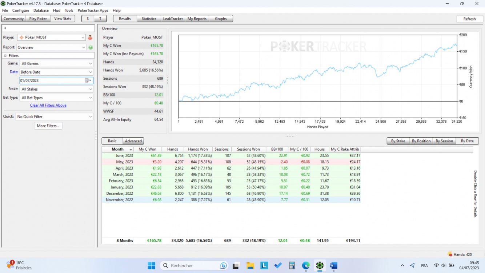Click the Refresh button
The image size is (485, 273).
point(469,19)
